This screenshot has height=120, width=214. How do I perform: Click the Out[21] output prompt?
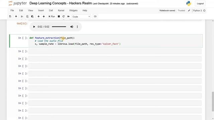tap(22, 23)
